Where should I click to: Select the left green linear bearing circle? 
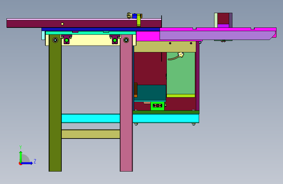pos(67,40)
